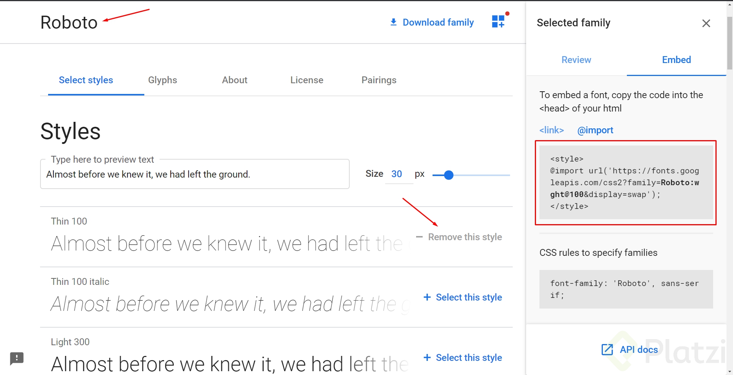The image size is (733, 375).
Task: Click the CSS rules to specify families label
Action: [x=598, y=253]
